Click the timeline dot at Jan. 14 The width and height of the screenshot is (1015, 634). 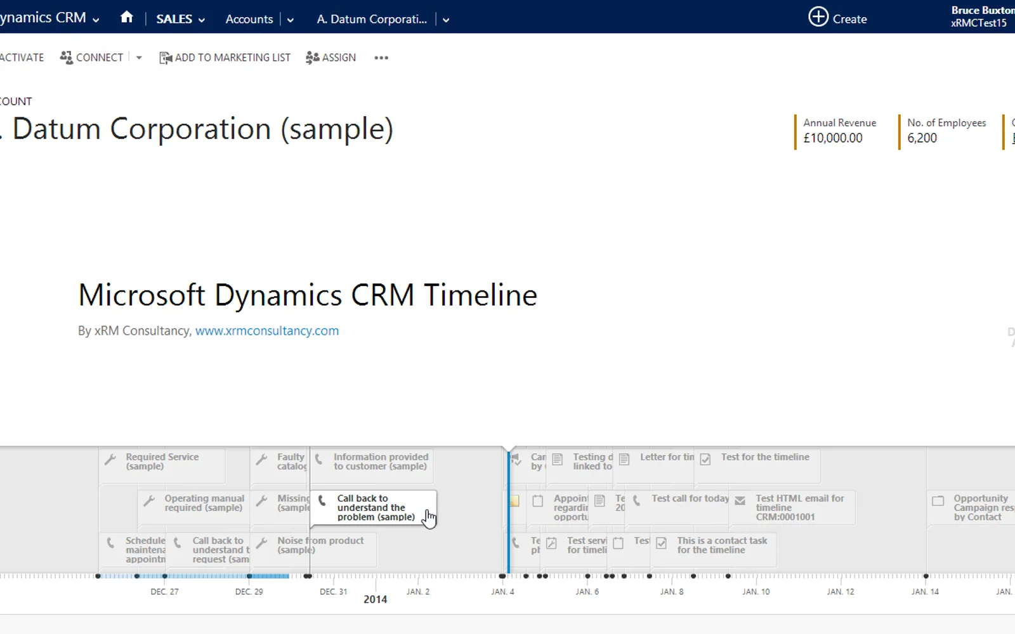[x=926, y=576]
